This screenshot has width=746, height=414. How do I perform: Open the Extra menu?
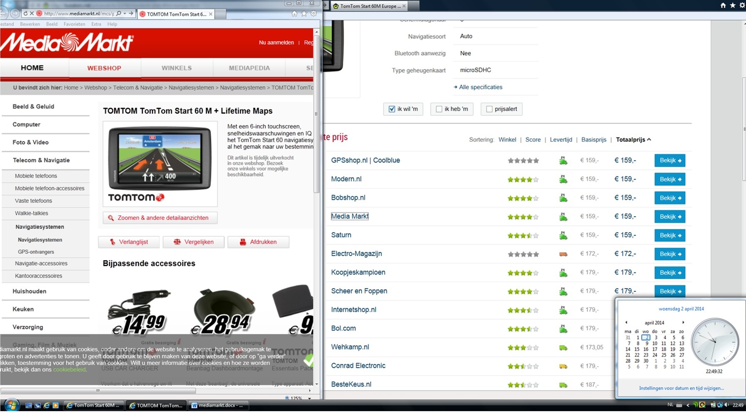coord(96,24)
